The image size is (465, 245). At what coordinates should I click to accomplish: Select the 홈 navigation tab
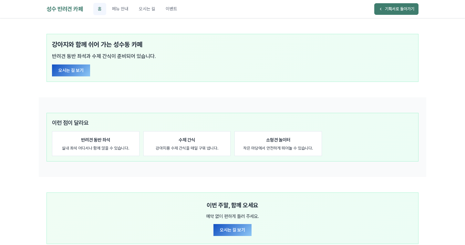(x=100, y=9)
